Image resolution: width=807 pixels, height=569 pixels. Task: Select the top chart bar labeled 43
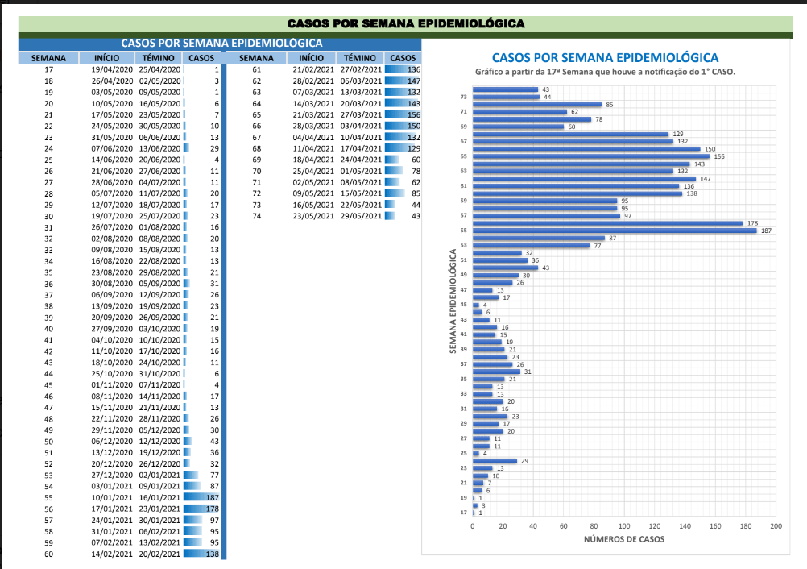pos(505,89)
